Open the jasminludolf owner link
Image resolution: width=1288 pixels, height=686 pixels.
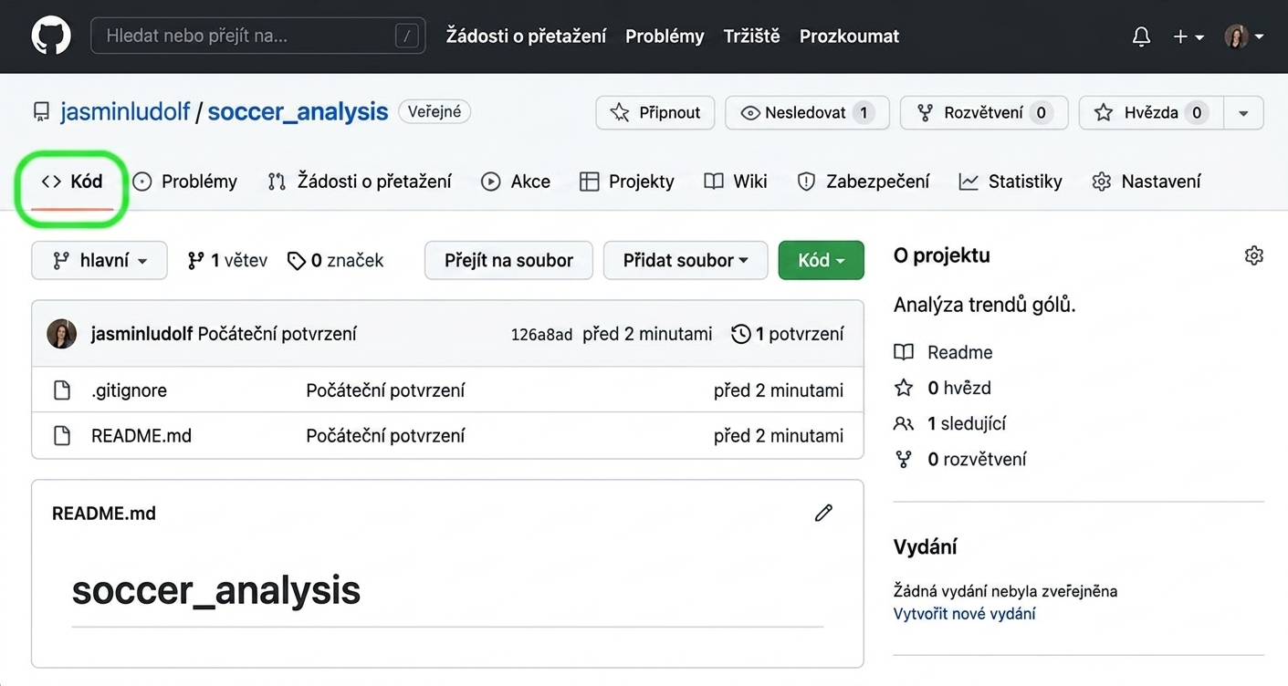[125, 112]
